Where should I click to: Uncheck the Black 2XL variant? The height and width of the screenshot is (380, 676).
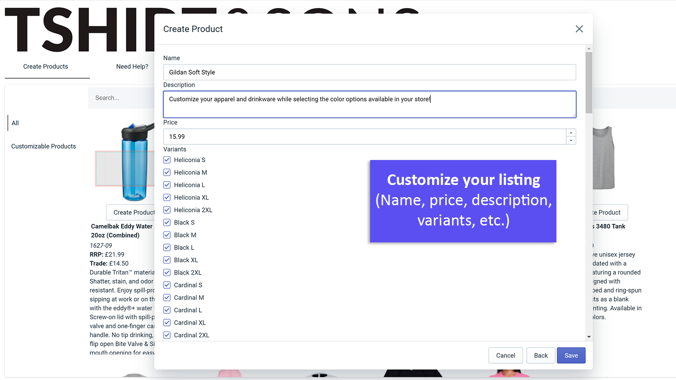coord(167,273)
